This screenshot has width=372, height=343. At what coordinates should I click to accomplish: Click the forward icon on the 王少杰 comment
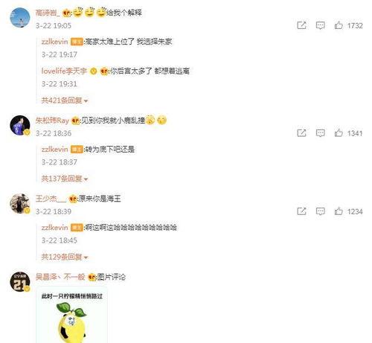click(301, 211)
